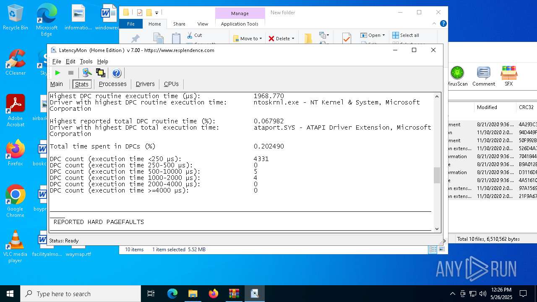Open the Recycle Bin desktop icon
This screenshot has height=302, width=537.
(16, 17)
